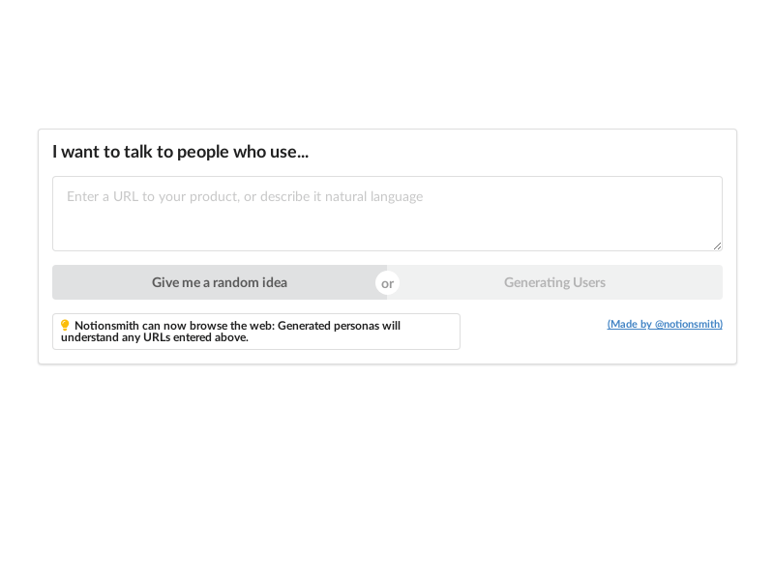Click the "@notionsmith" handle in the credit link
The height and width of the screenshot is (580, 774).
tap(688, 324)
